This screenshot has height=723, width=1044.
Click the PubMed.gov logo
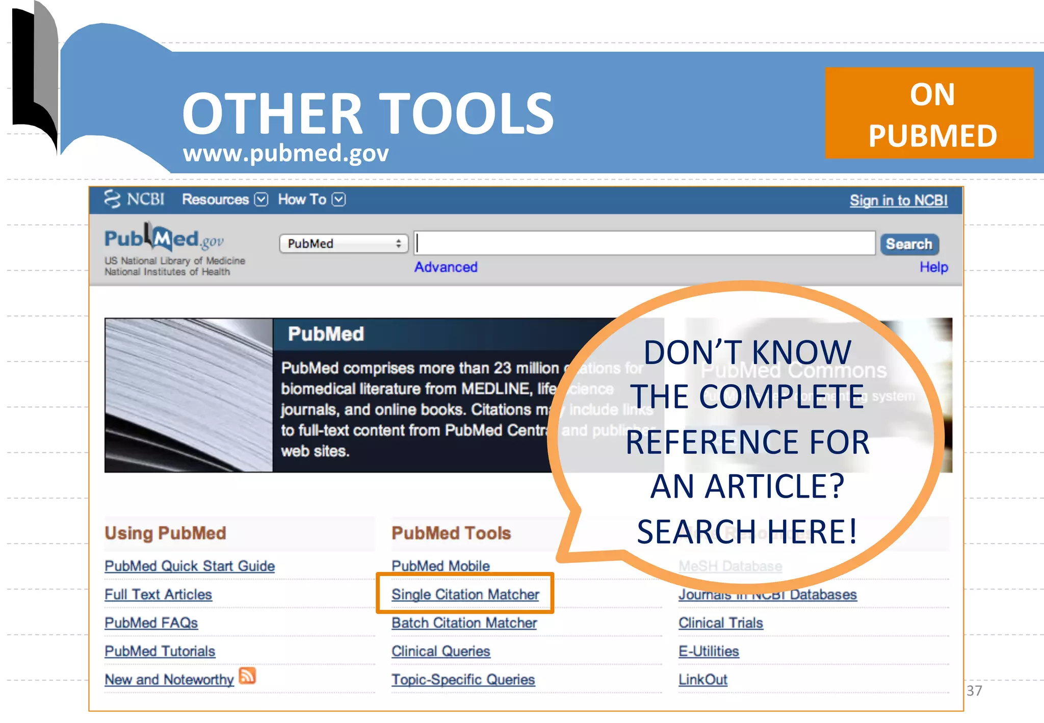click(164, 237)
